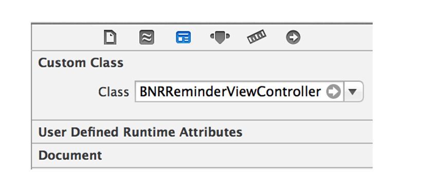Click the shield-shaped Attributes icon
This screenshot has height=191, width=422.
(220, 37)
